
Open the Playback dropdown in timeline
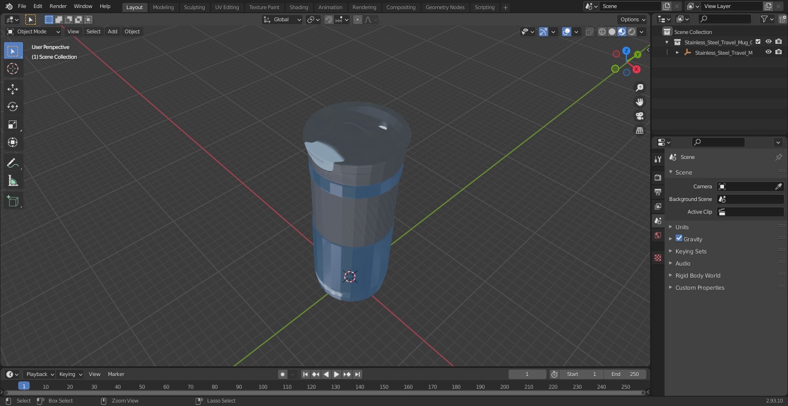(x=39, y=374)
